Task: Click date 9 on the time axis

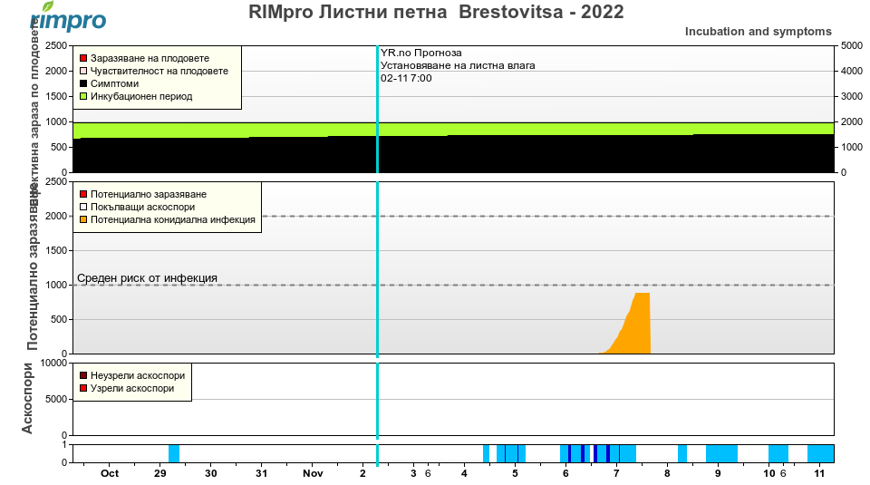Action: tap(718, 473)
